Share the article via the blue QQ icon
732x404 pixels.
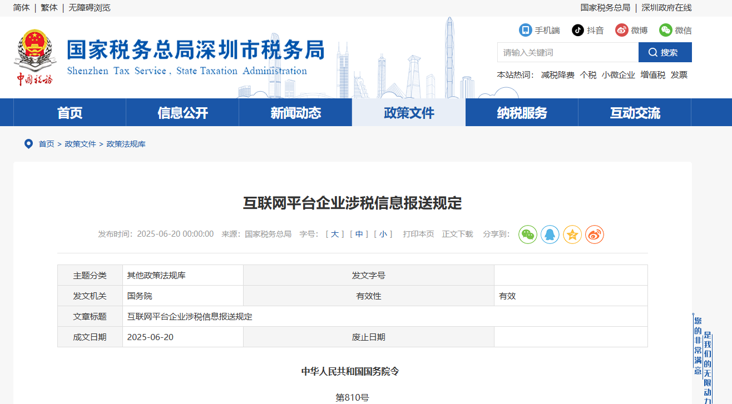550,235
